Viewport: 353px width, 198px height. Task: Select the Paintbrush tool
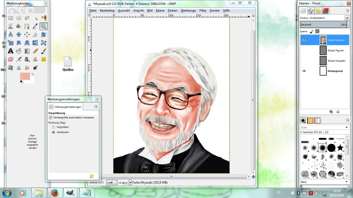point(44,51)
